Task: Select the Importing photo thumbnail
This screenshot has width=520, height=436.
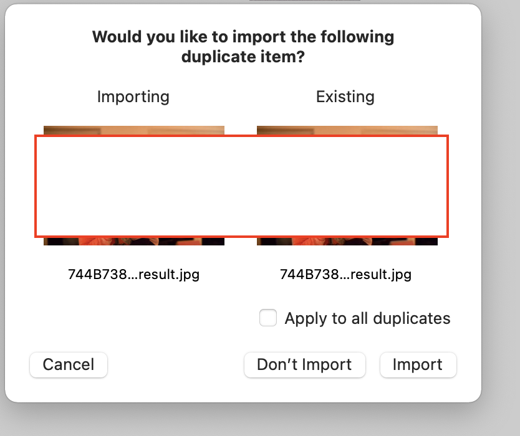Action: [134, 130]
